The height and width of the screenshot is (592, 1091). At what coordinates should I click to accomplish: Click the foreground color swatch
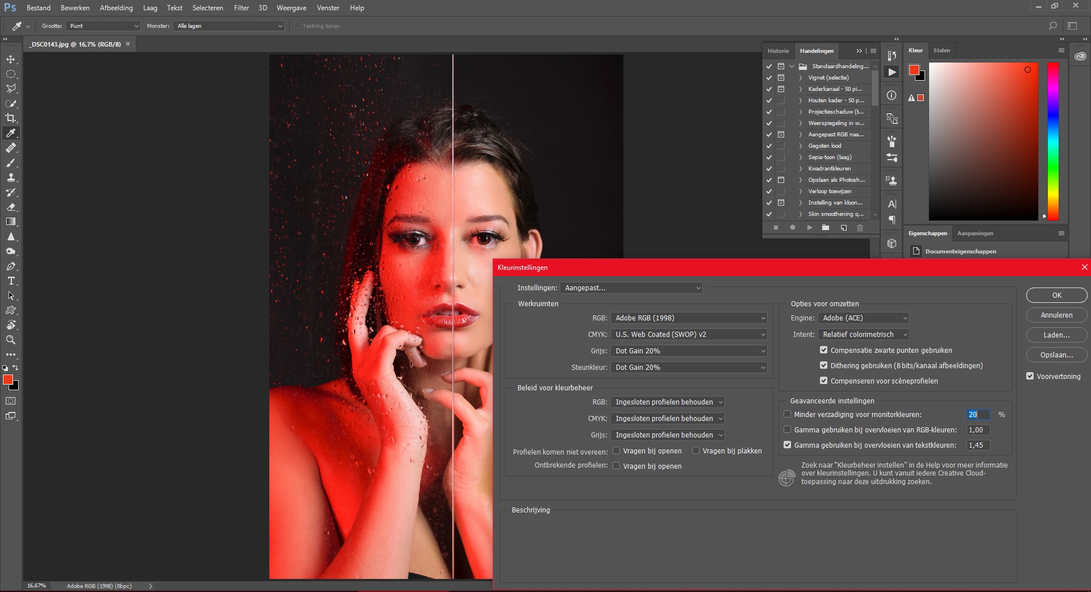7,380
